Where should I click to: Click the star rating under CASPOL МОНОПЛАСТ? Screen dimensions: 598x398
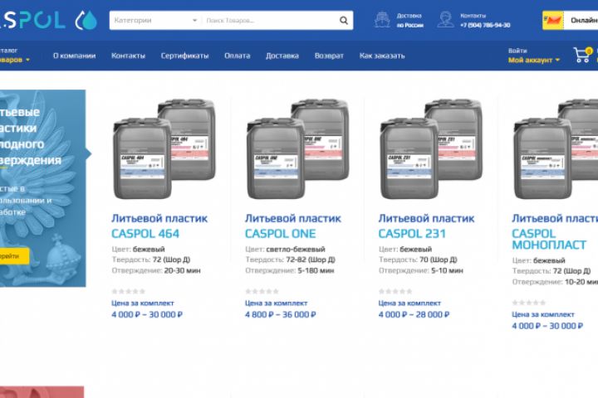click(x=529, y=303)
